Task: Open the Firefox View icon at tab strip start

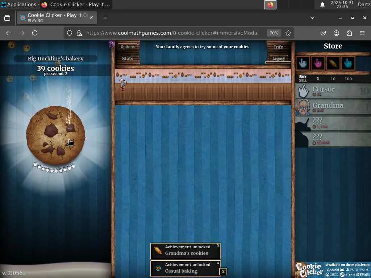Action: point(7,18)
